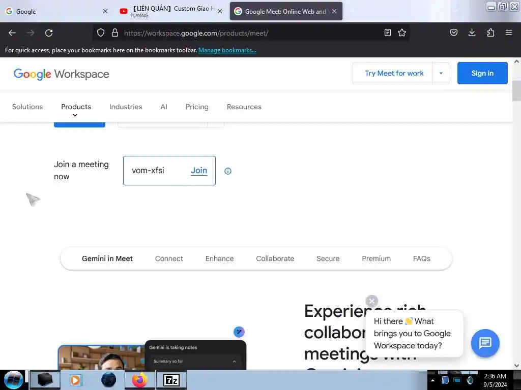Open the dark globe taskbar icon
The height and width of the screenshot is (390, 521).
coord(109,380)
